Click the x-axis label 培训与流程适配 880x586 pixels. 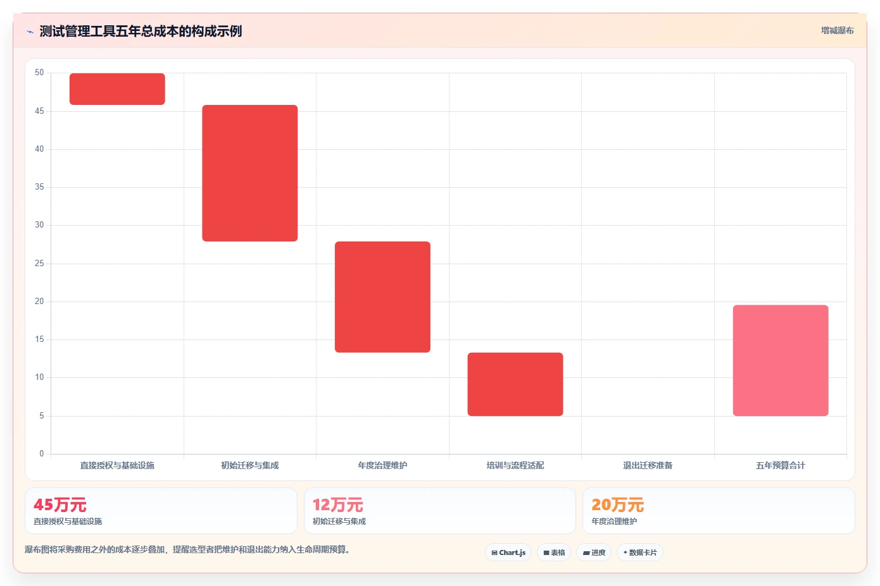pos(515,465)
